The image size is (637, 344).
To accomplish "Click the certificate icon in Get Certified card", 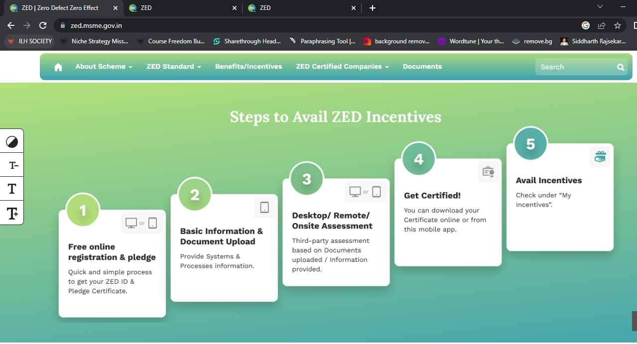I will (x=488, y=172).
